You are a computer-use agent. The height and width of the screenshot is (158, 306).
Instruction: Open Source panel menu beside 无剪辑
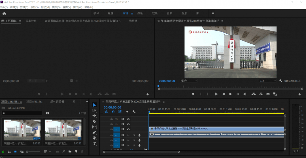click(20, 21)
